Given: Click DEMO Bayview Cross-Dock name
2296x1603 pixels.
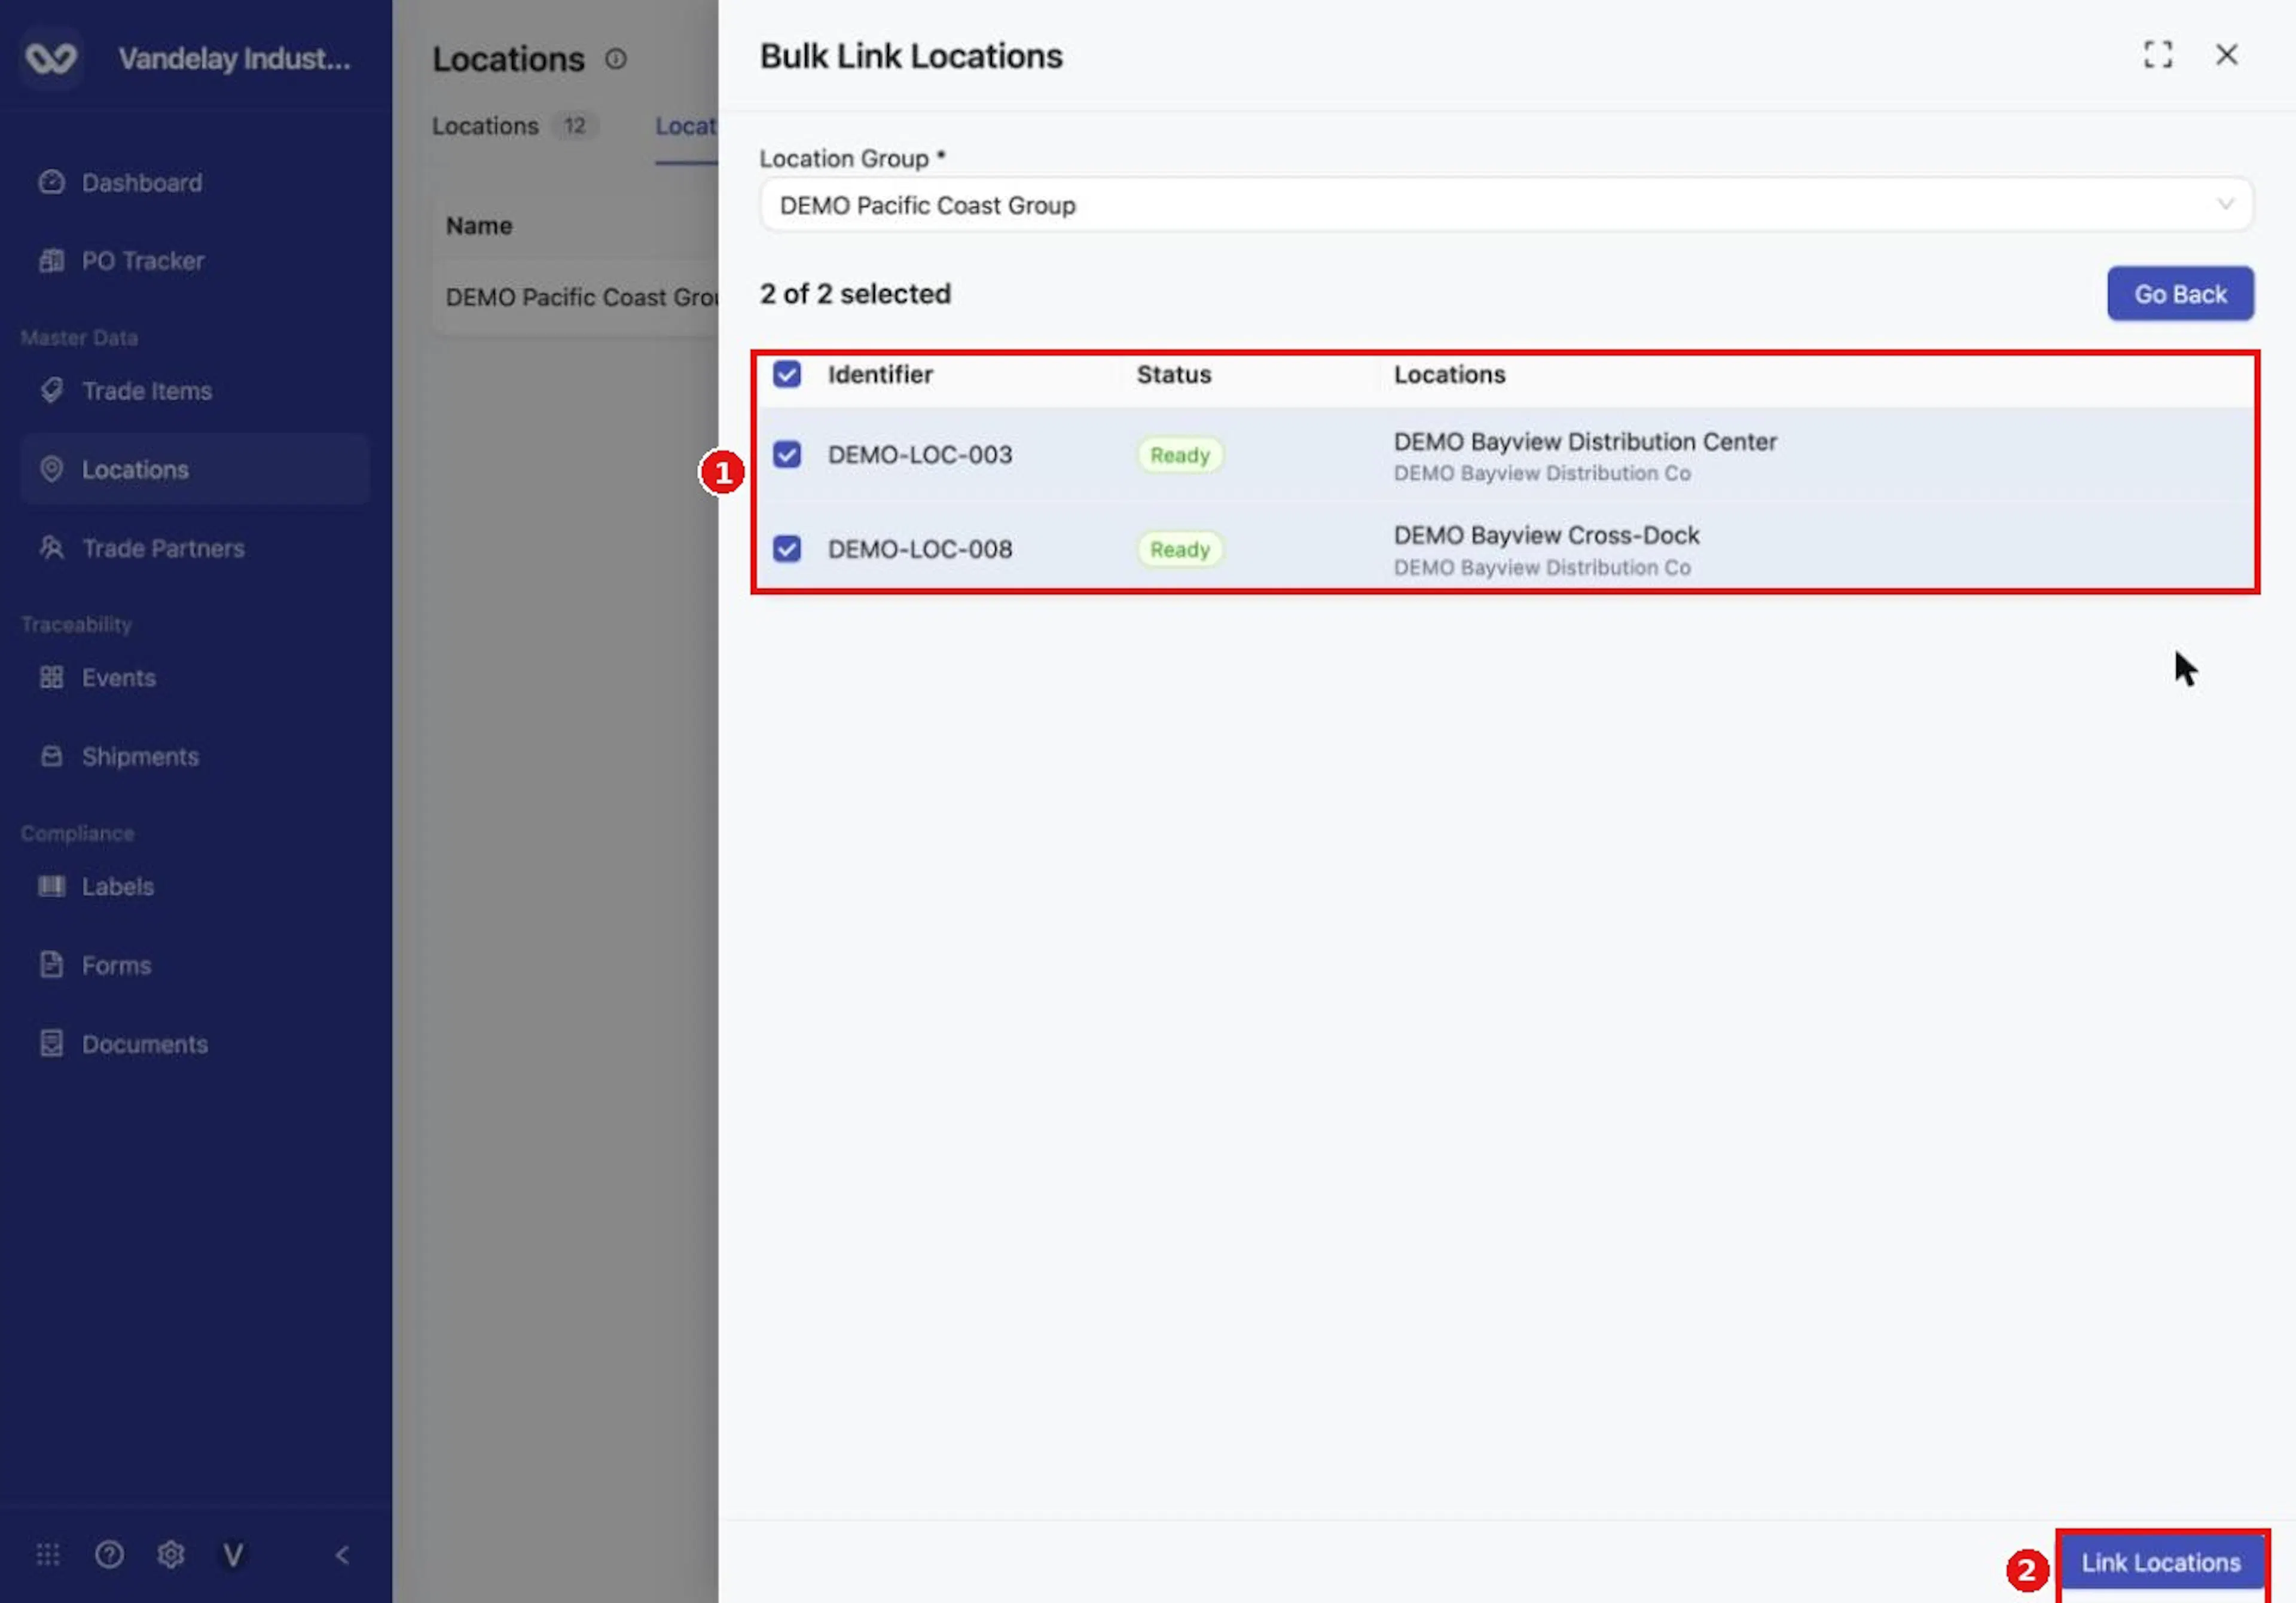Looking at the screenshot, I should 1546,536.
